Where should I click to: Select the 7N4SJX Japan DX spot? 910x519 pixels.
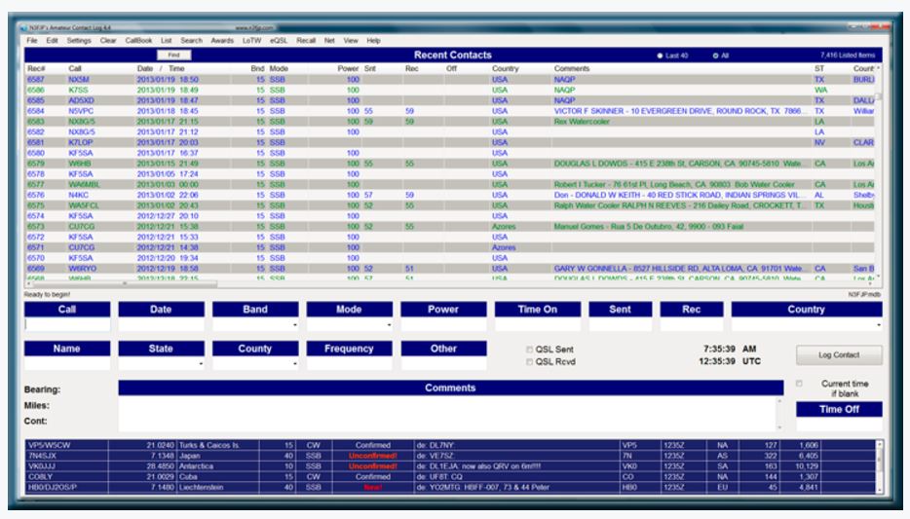point(450,456)
